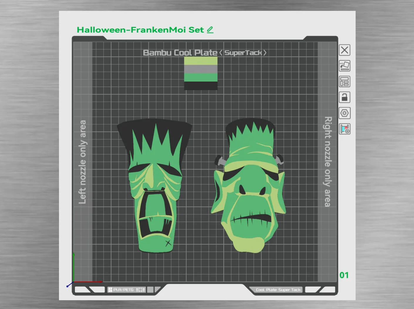414x309 pixels.
Task: Click the Bambu Cool Plate label
Action: [180, 53]
